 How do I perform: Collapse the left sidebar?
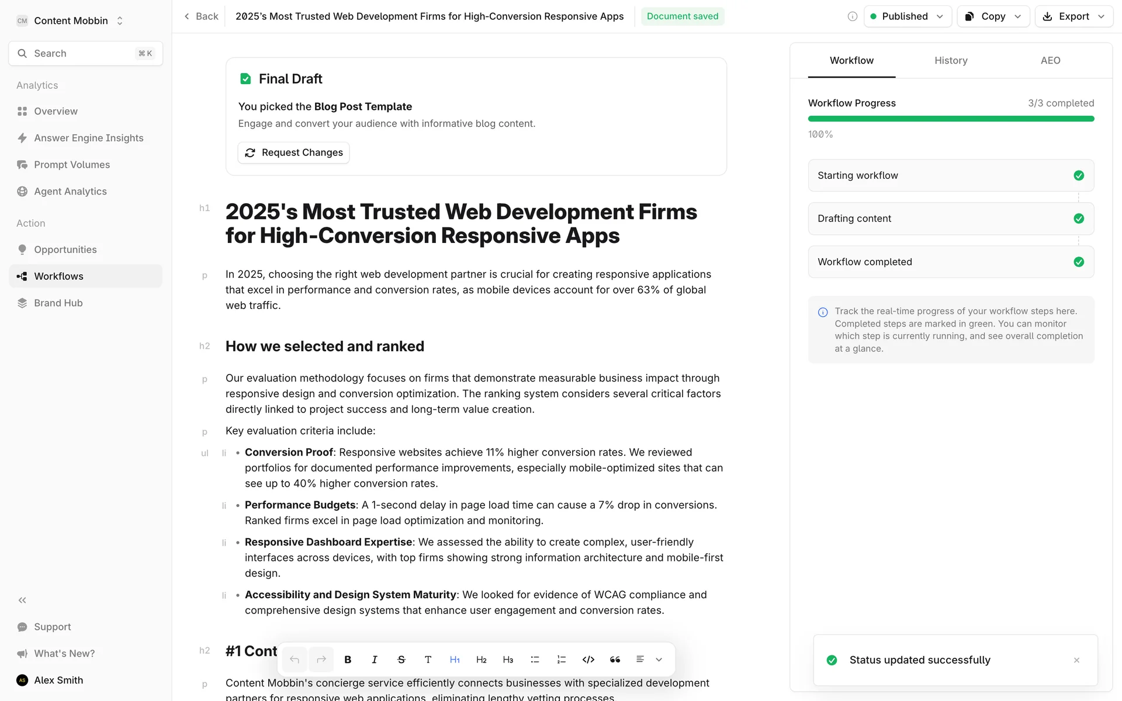pyautogui.click(x=22, y=600)
